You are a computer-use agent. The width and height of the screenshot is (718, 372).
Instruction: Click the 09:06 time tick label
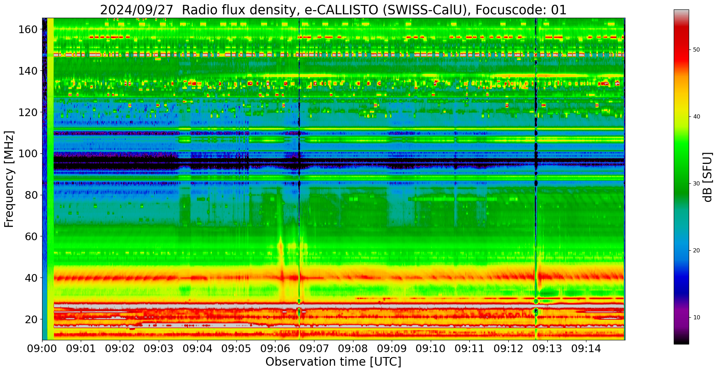pos(275,348)
